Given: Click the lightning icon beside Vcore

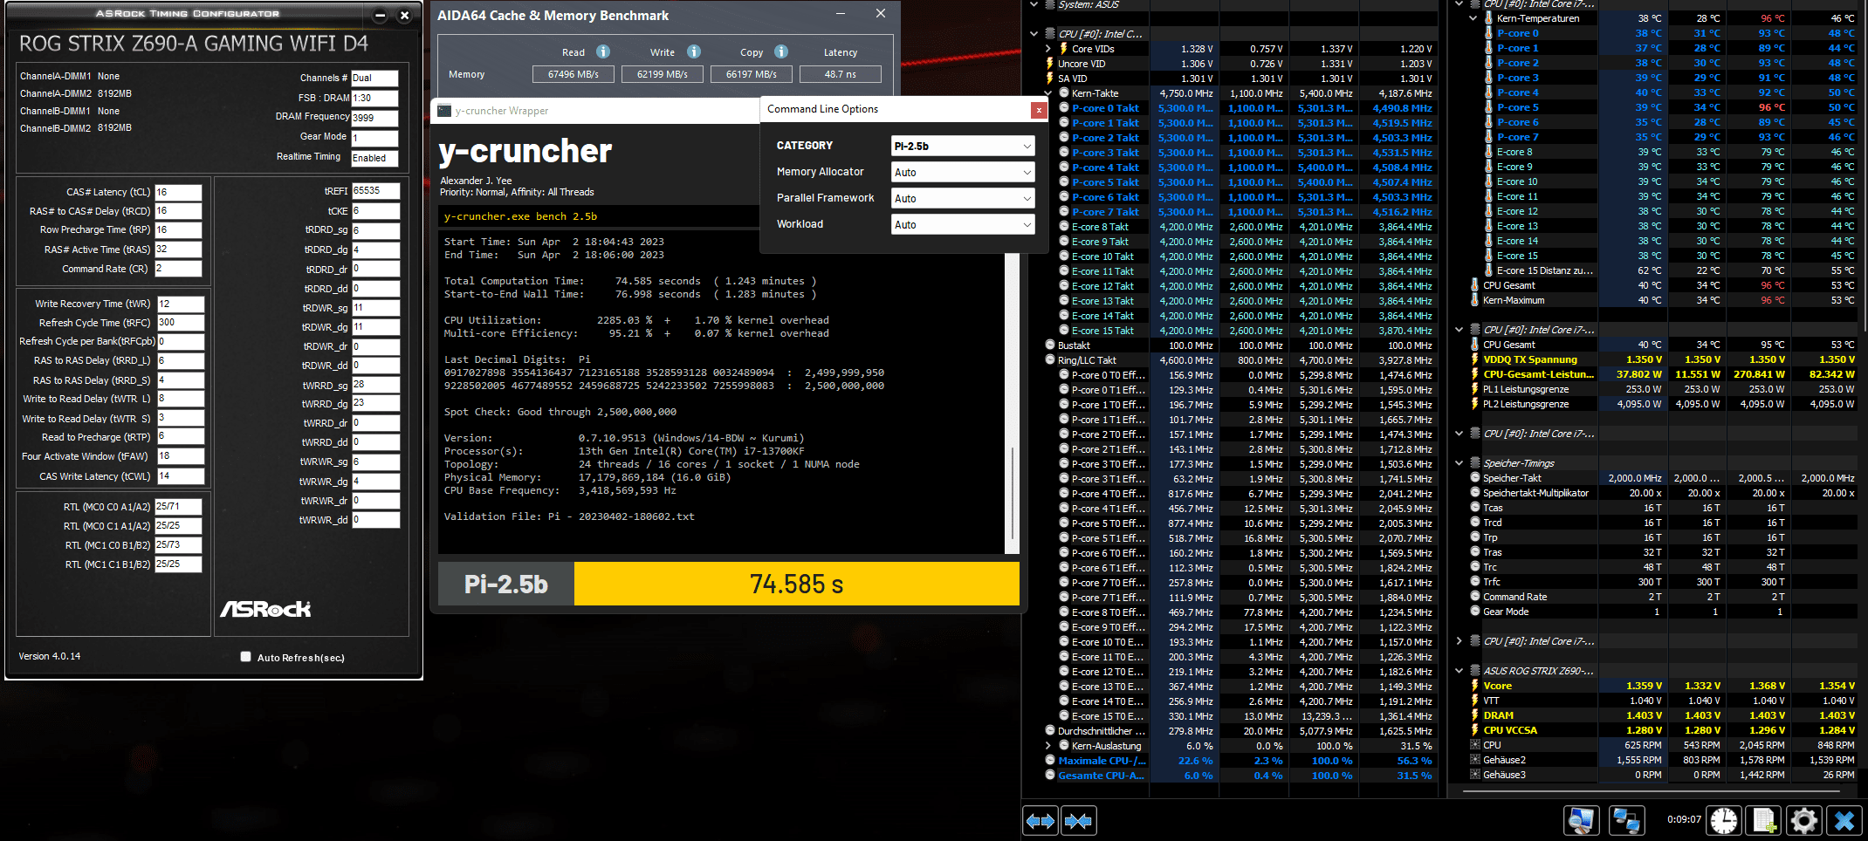Looking at the screenshot, I should pyautogui.click(x=1475, y=686).
